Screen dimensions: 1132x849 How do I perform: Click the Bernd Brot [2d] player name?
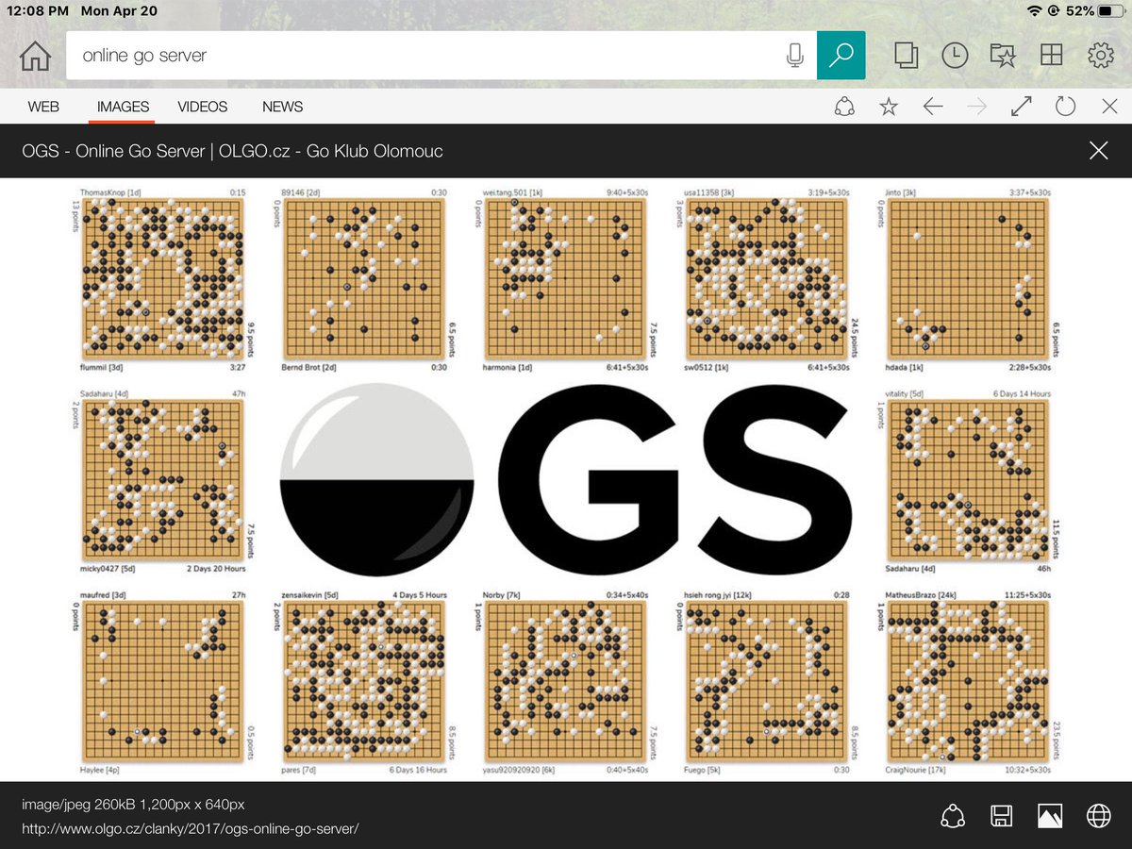point(308,367)
